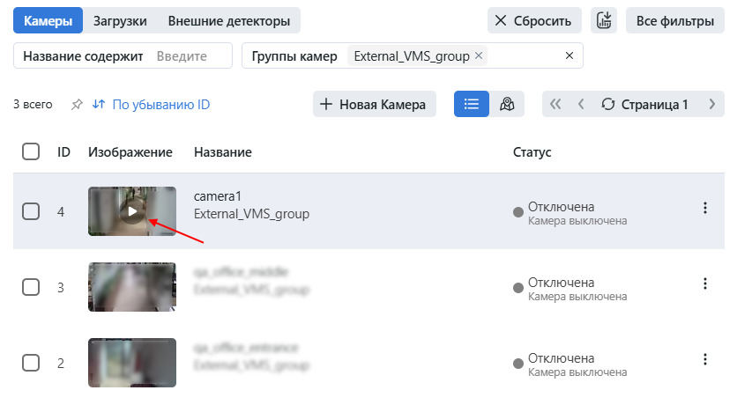Open three-dot menu for camera ID 2
Screen dimensions: 737x405
(704, 359)
